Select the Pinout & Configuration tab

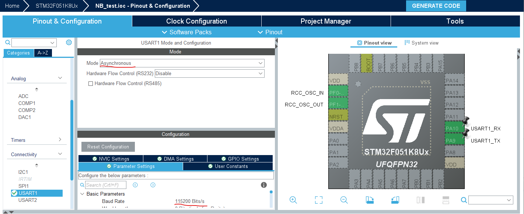click(67, 21)
